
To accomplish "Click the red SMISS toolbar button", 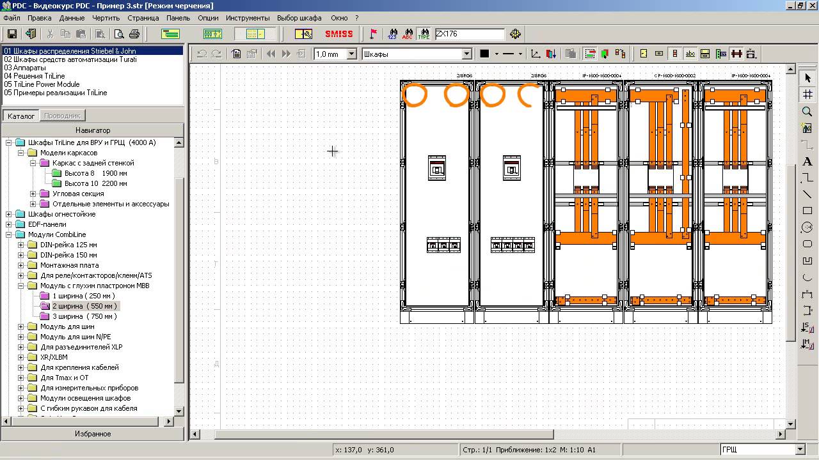I will point(339,34).
